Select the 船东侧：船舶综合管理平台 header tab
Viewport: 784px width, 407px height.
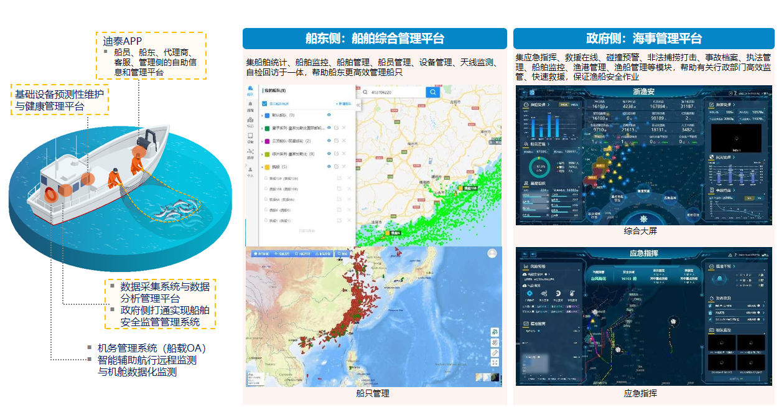click(375, 39)
